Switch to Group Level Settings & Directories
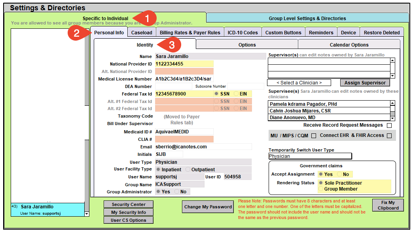 (x=307, y=18)
